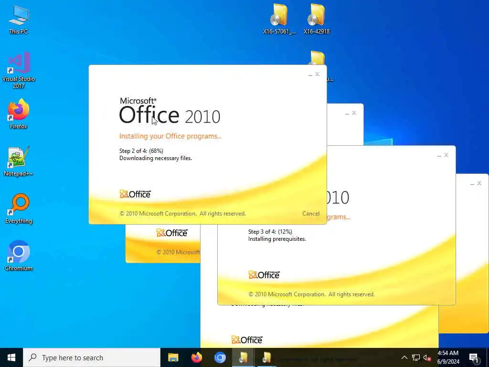Open Chromium from the taskbar
Image resolution: width=489 pixels, height=367 pixels.
click(x=220, y=357)
